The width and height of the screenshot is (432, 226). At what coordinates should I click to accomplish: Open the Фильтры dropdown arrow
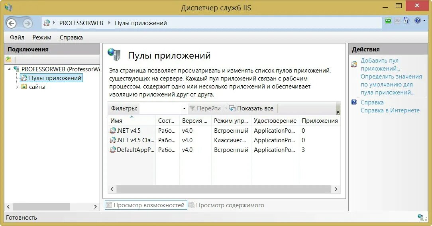[184, 108]
